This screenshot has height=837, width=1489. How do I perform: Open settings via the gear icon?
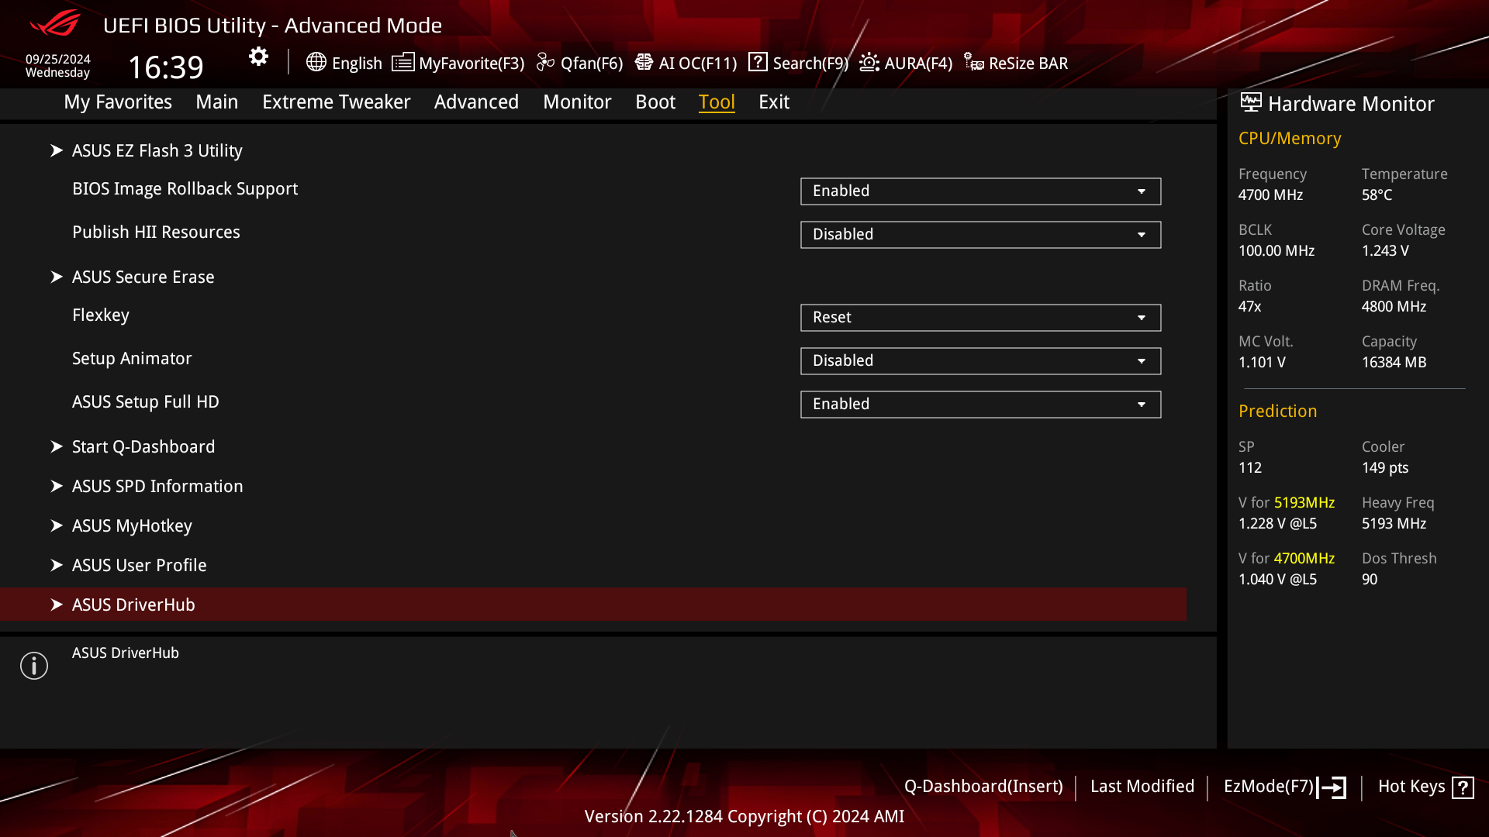258,57
